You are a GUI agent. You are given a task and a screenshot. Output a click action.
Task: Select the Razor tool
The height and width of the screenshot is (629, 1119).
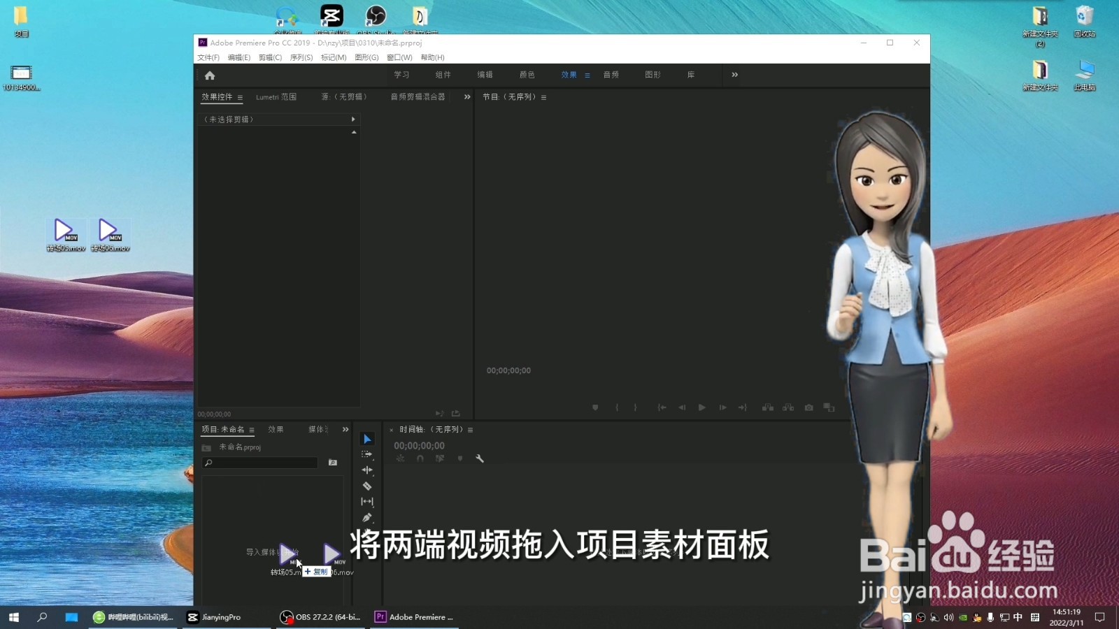(367, 485)
